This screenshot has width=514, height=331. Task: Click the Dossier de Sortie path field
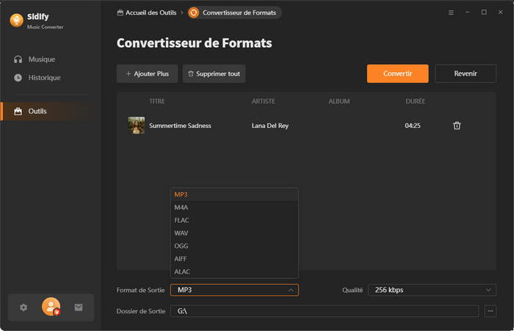tap(324, 311)
